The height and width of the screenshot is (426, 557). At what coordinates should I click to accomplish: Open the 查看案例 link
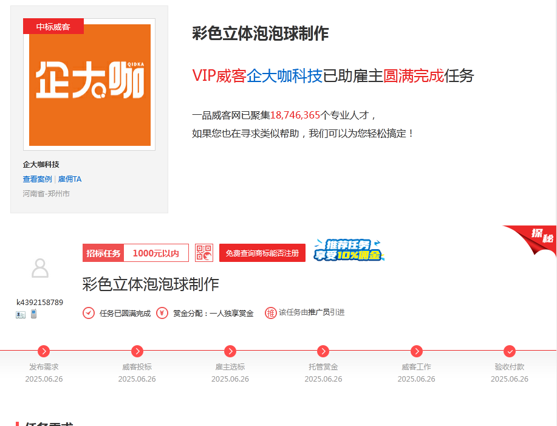(x=36, y=179)
